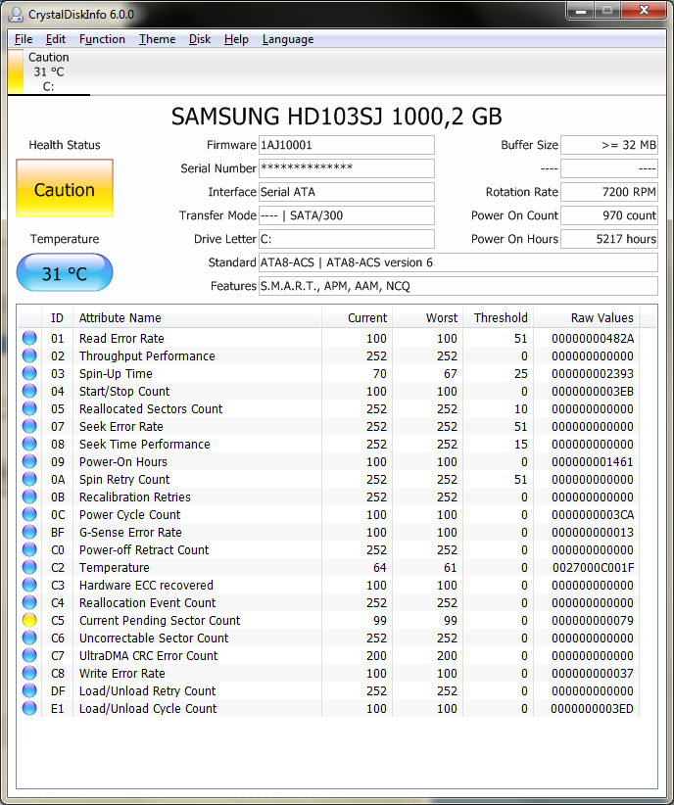Select the Caution 31 °C C: disk tab
The image size is (674, 805).
tap(49, 71)
